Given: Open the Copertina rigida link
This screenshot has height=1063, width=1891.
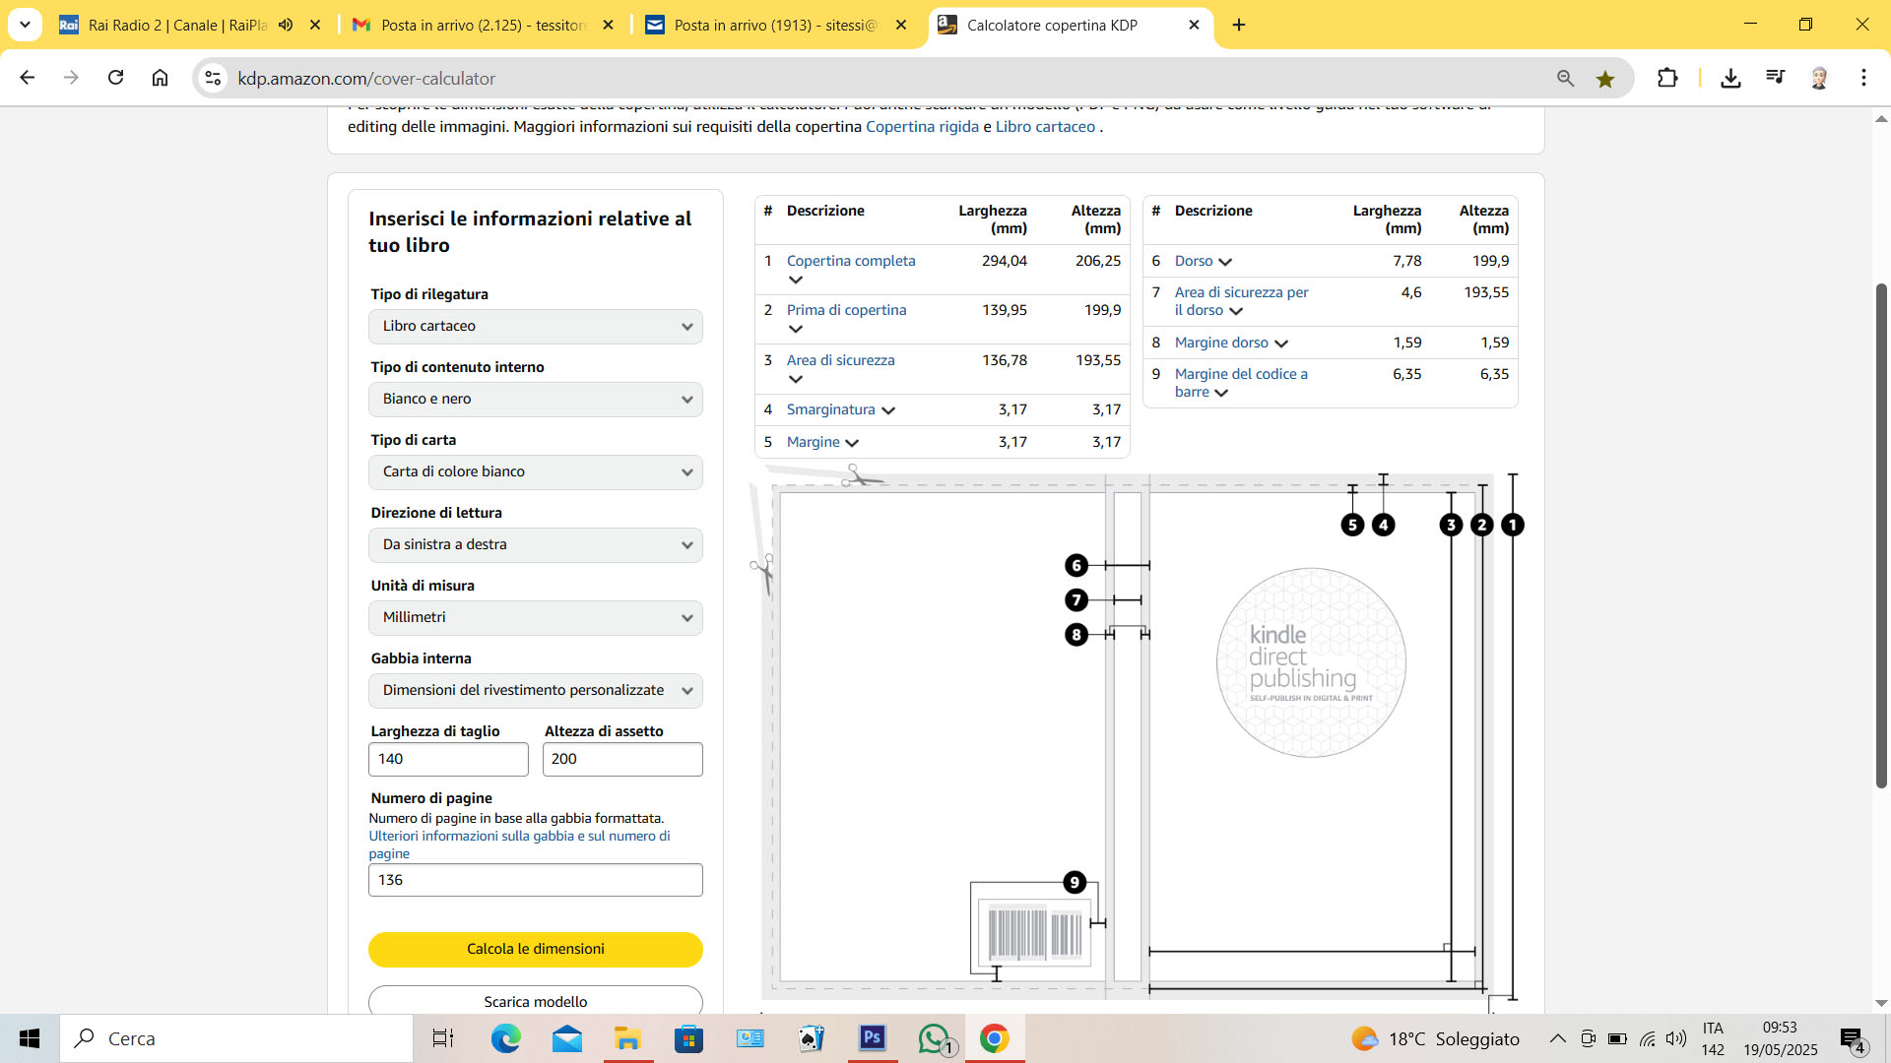Looking at the screenshot, I should 922,127.
